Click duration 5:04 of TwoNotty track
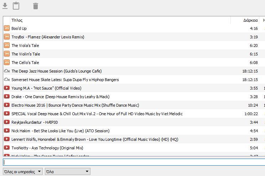The height and width of the screenshot is (176, 265). 254,148
